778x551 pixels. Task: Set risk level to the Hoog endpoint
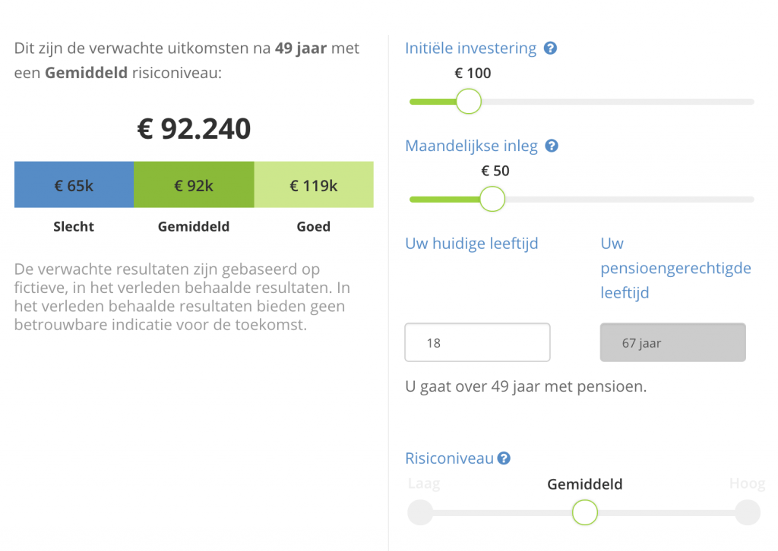(x=748, y=512)
